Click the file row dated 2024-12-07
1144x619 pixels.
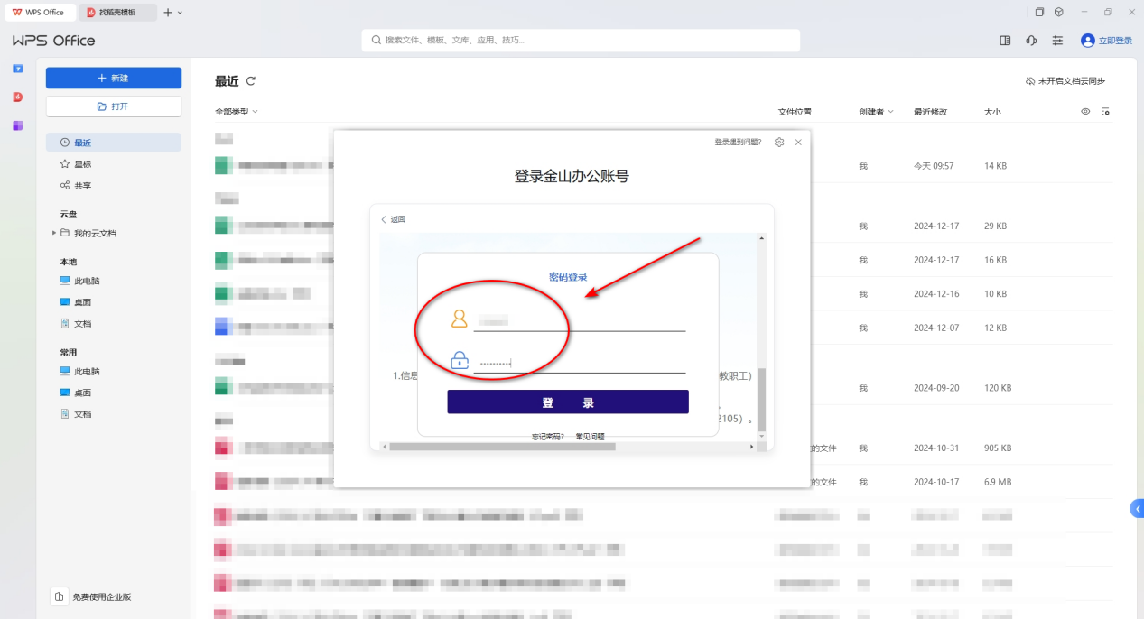coord(664,328)
